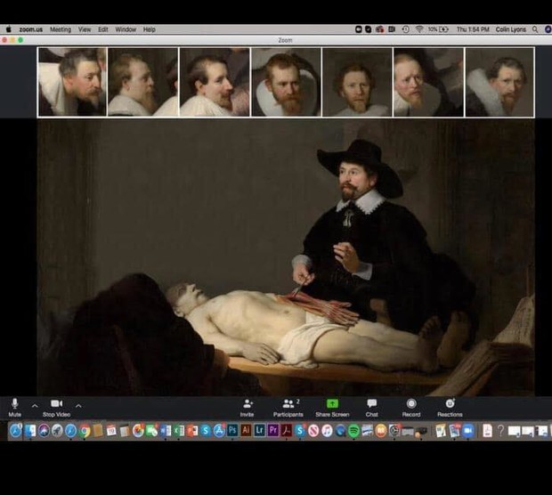Open the Reactions menu
This screenshot has height=495, width=552.
tap(450, 408)
